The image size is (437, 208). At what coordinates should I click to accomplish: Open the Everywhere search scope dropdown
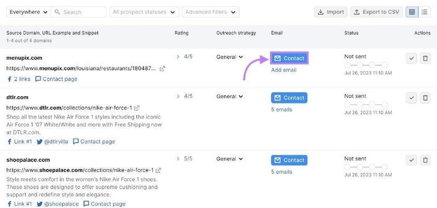click(x=29, y=12)
